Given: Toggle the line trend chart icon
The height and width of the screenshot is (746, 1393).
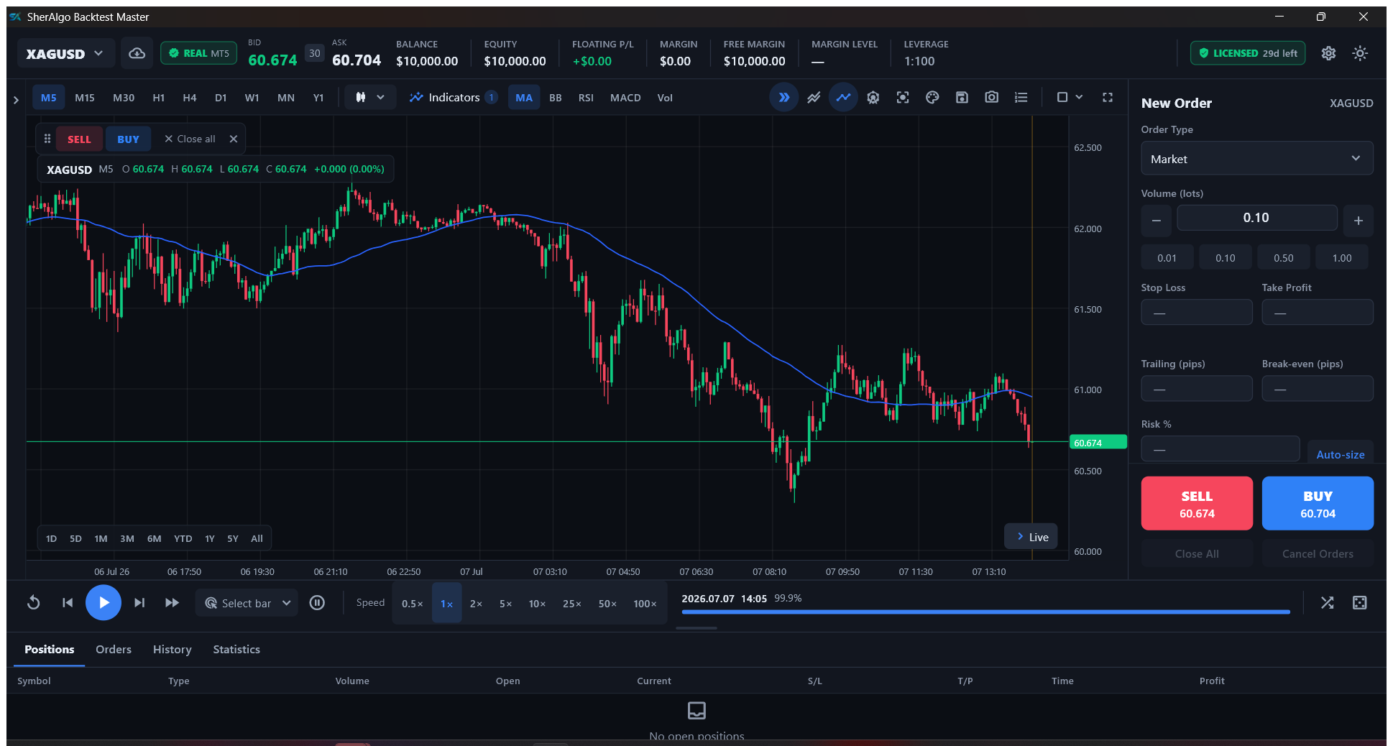Looking at the screenshot, I should pos(843,97).
